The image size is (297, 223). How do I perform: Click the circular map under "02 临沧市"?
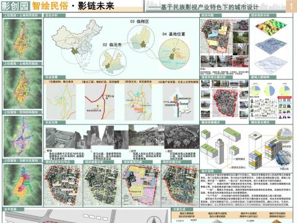pos(113,63)
